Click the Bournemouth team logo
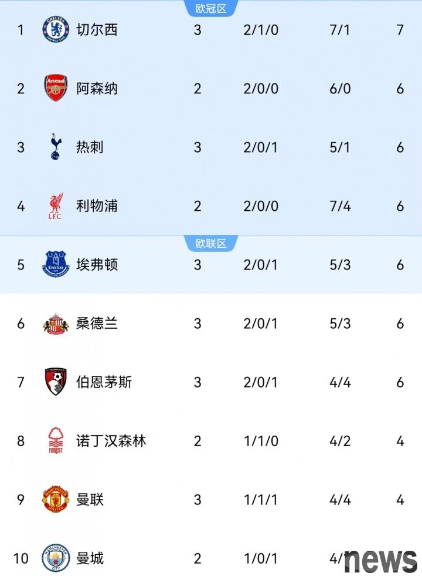This screenshot has height=576, width=422. [56, 382]
